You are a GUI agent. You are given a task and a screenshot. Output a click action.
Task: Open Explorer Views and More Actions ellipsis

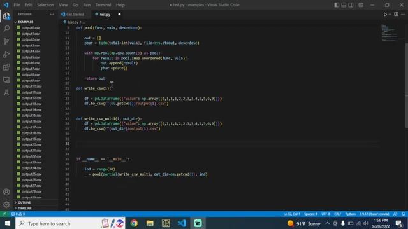pyautogui.click(x=52, y=14)
